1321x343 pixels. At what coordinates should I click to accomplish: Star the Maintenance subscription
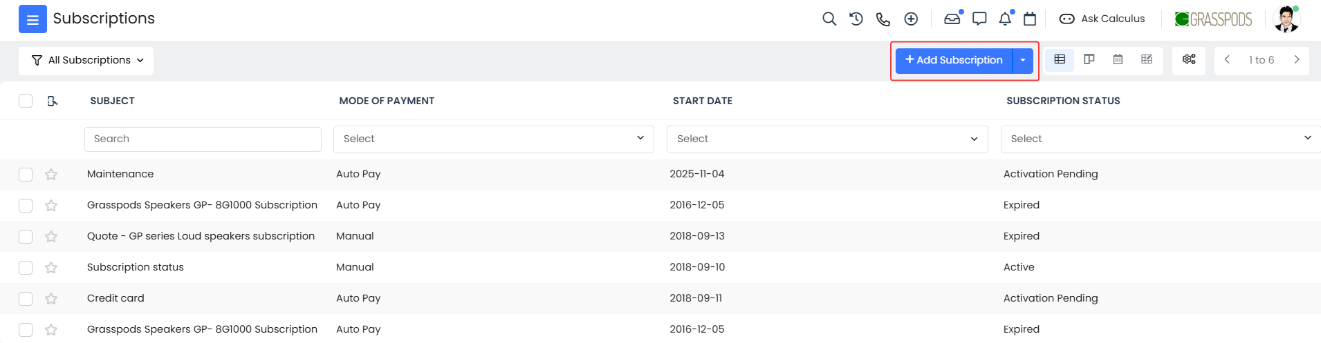click(51, 175)
